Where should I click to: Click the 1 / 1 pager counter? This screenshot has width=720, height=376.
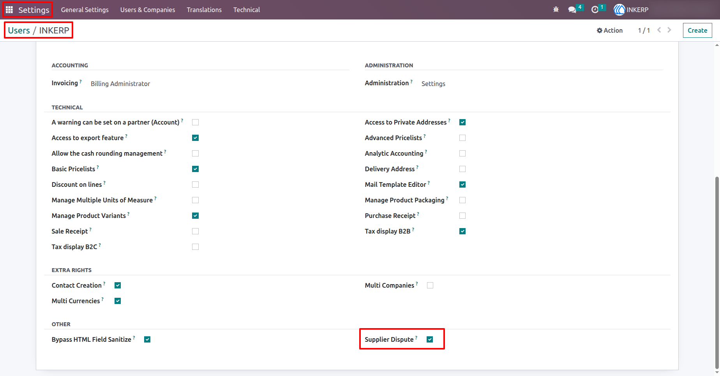pos(644,30)
